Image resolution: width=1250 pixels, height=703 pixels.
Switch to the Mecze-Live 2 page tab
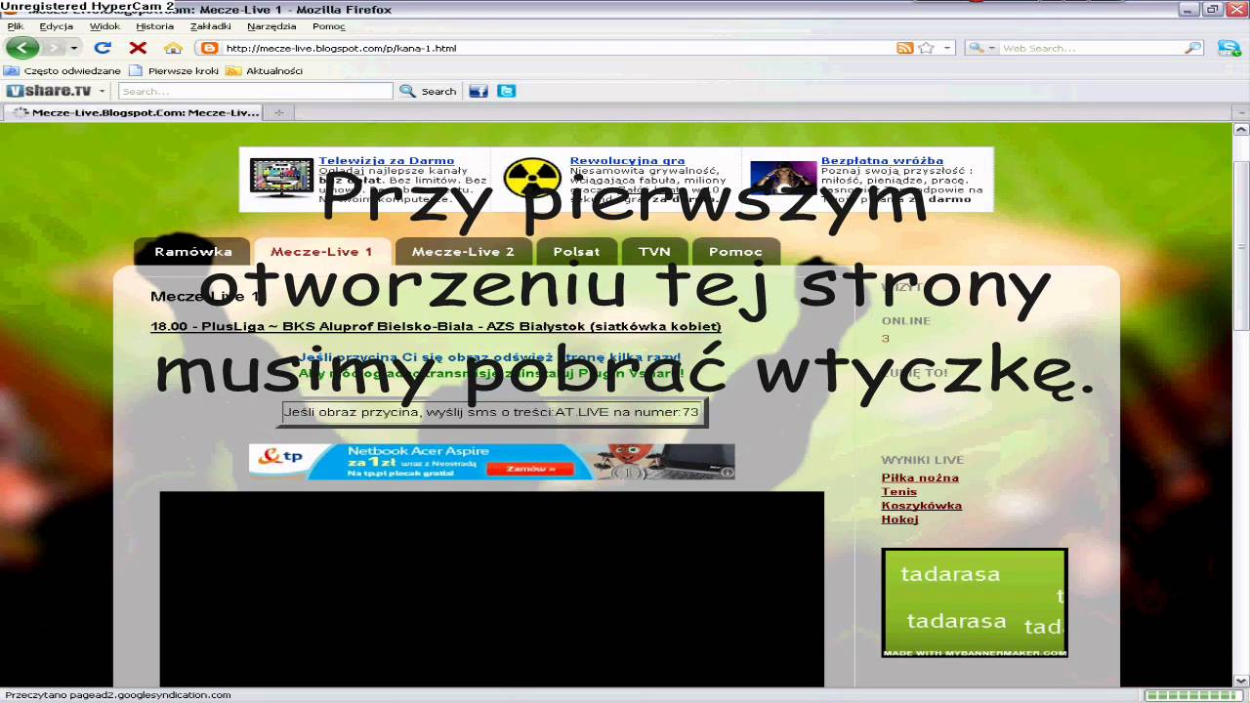tap(463, 251)
